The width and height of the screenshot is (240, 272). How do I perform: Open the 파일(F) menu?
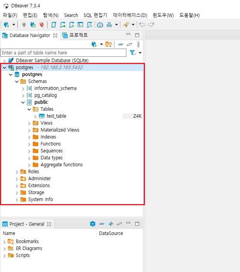10,15
